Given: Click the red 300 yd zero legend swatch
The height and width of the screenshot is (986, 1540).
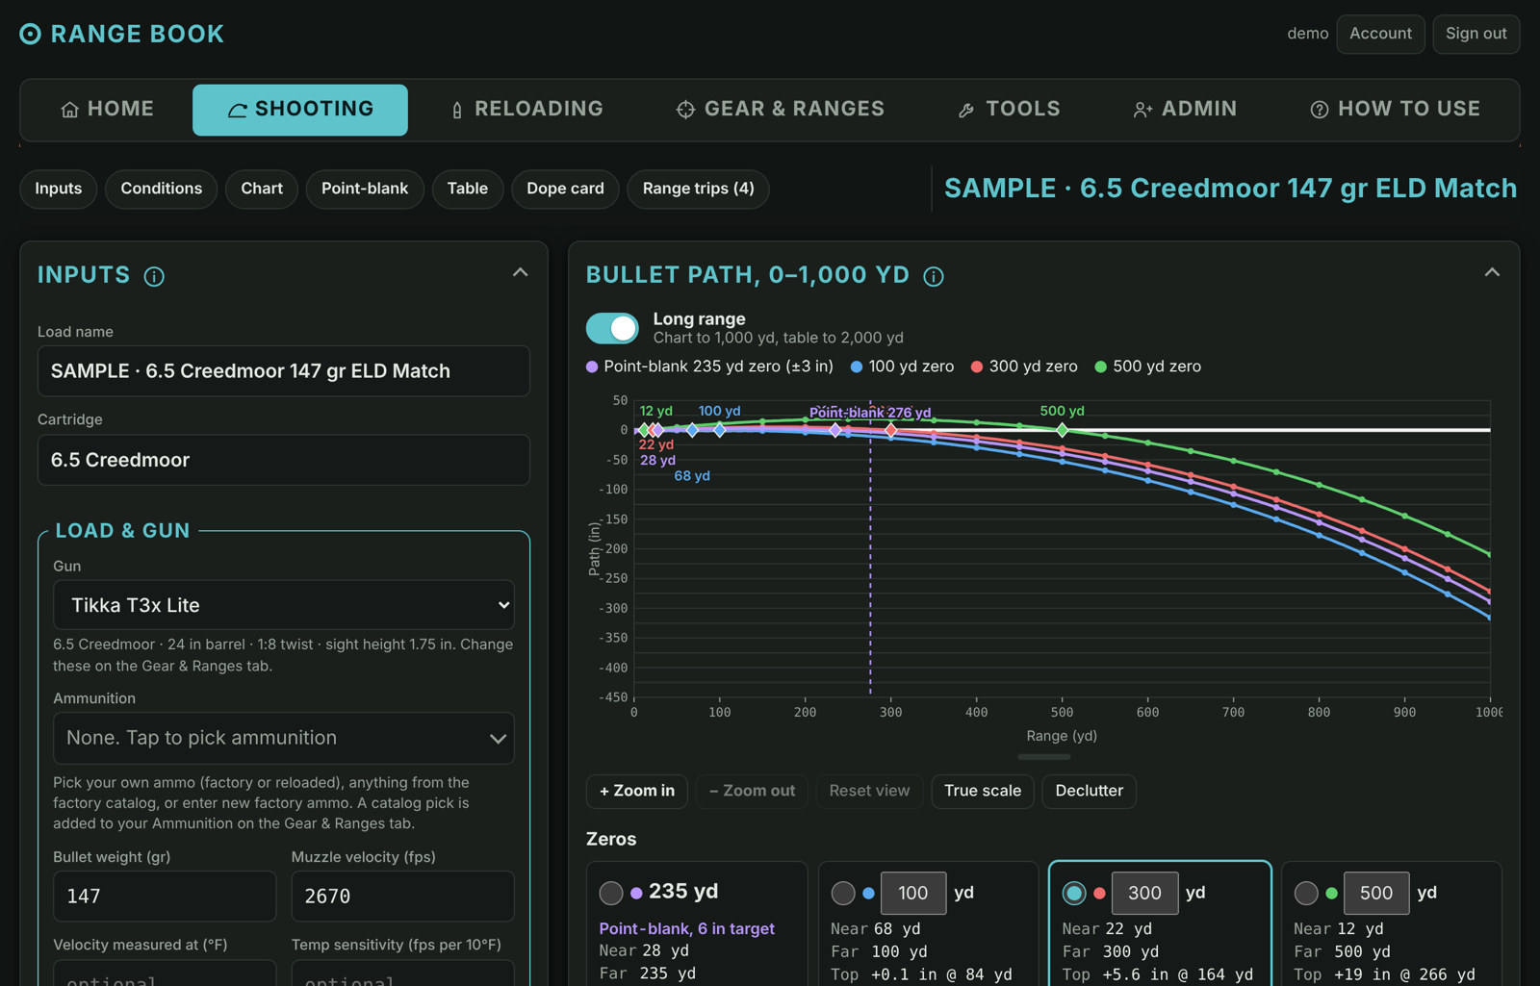Looking at the screenshot, I should coord(977,367).
